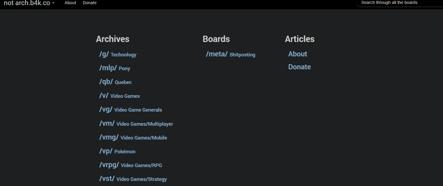Open the /vst/ Video Games/Strategy archive
The height and width of the screenshot is (186, 443).
[x=133, y=179]
